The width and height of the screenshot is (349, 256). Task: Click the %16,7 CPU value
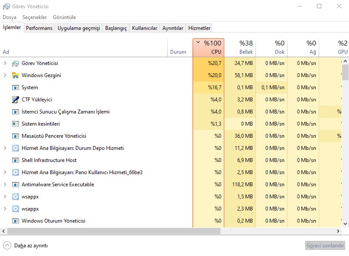tap(215, 87)
